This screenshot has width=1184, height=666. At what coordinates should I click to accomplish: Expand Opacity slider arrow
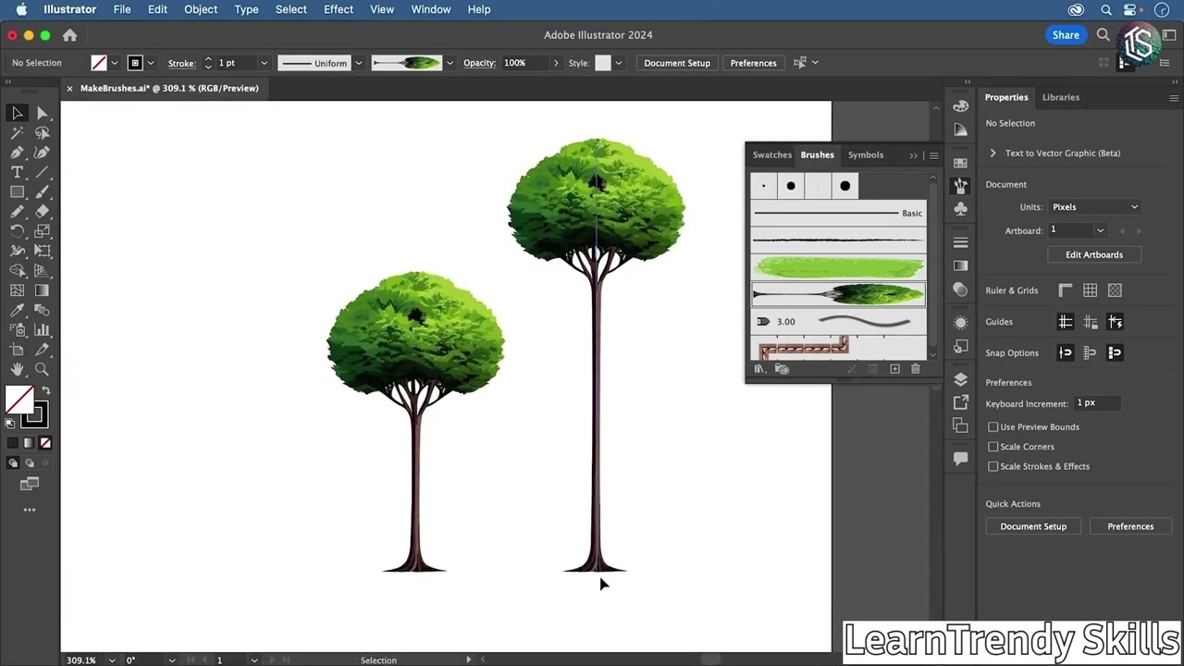point(556,63)
